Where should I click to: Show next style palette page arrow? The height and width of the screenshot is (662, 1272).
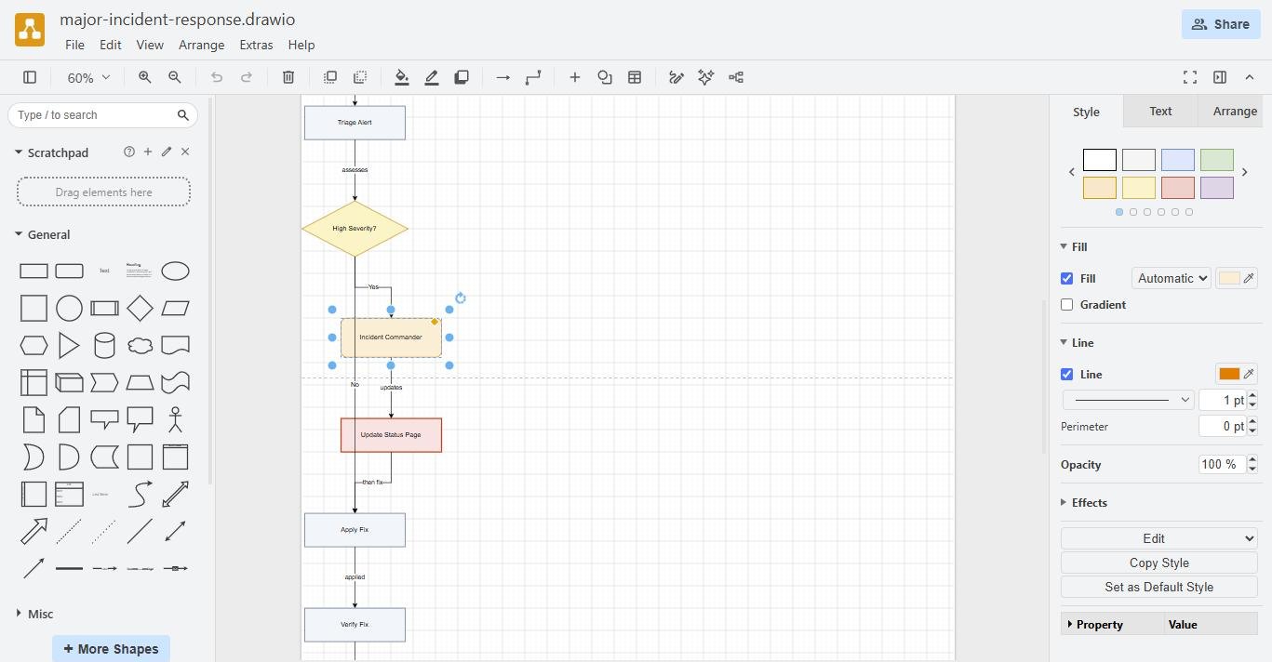pos(1245,172)
